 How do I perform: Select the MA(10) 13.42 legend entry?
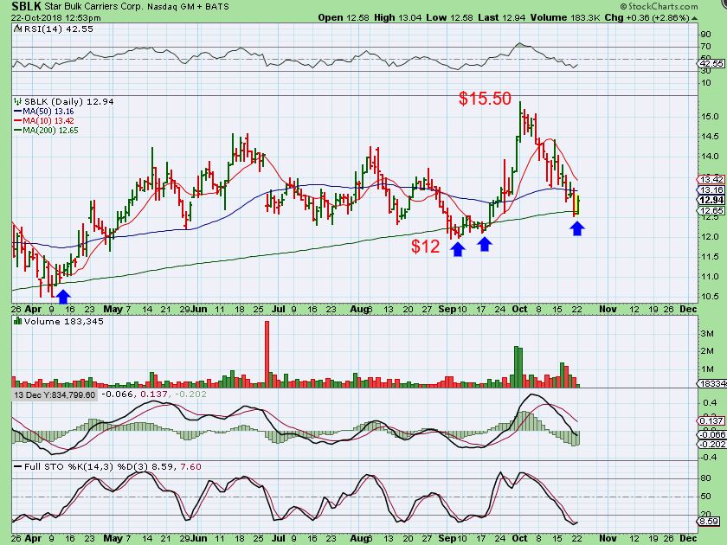[x=44, y=120]
